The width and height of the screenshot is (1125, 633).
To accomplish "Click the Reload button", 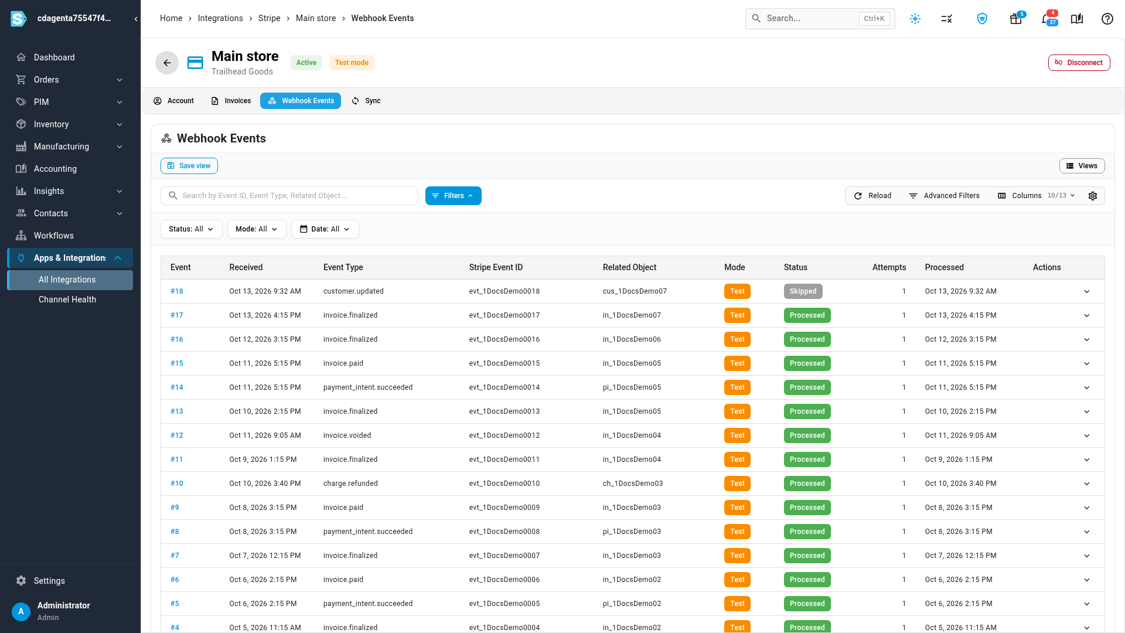I will pyautogui.click(x=872, y=196).
